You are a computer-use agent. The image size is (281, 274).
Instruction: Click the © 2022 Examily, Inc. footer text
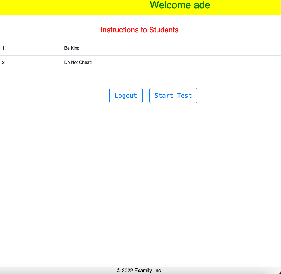click(x=139, y=271)
